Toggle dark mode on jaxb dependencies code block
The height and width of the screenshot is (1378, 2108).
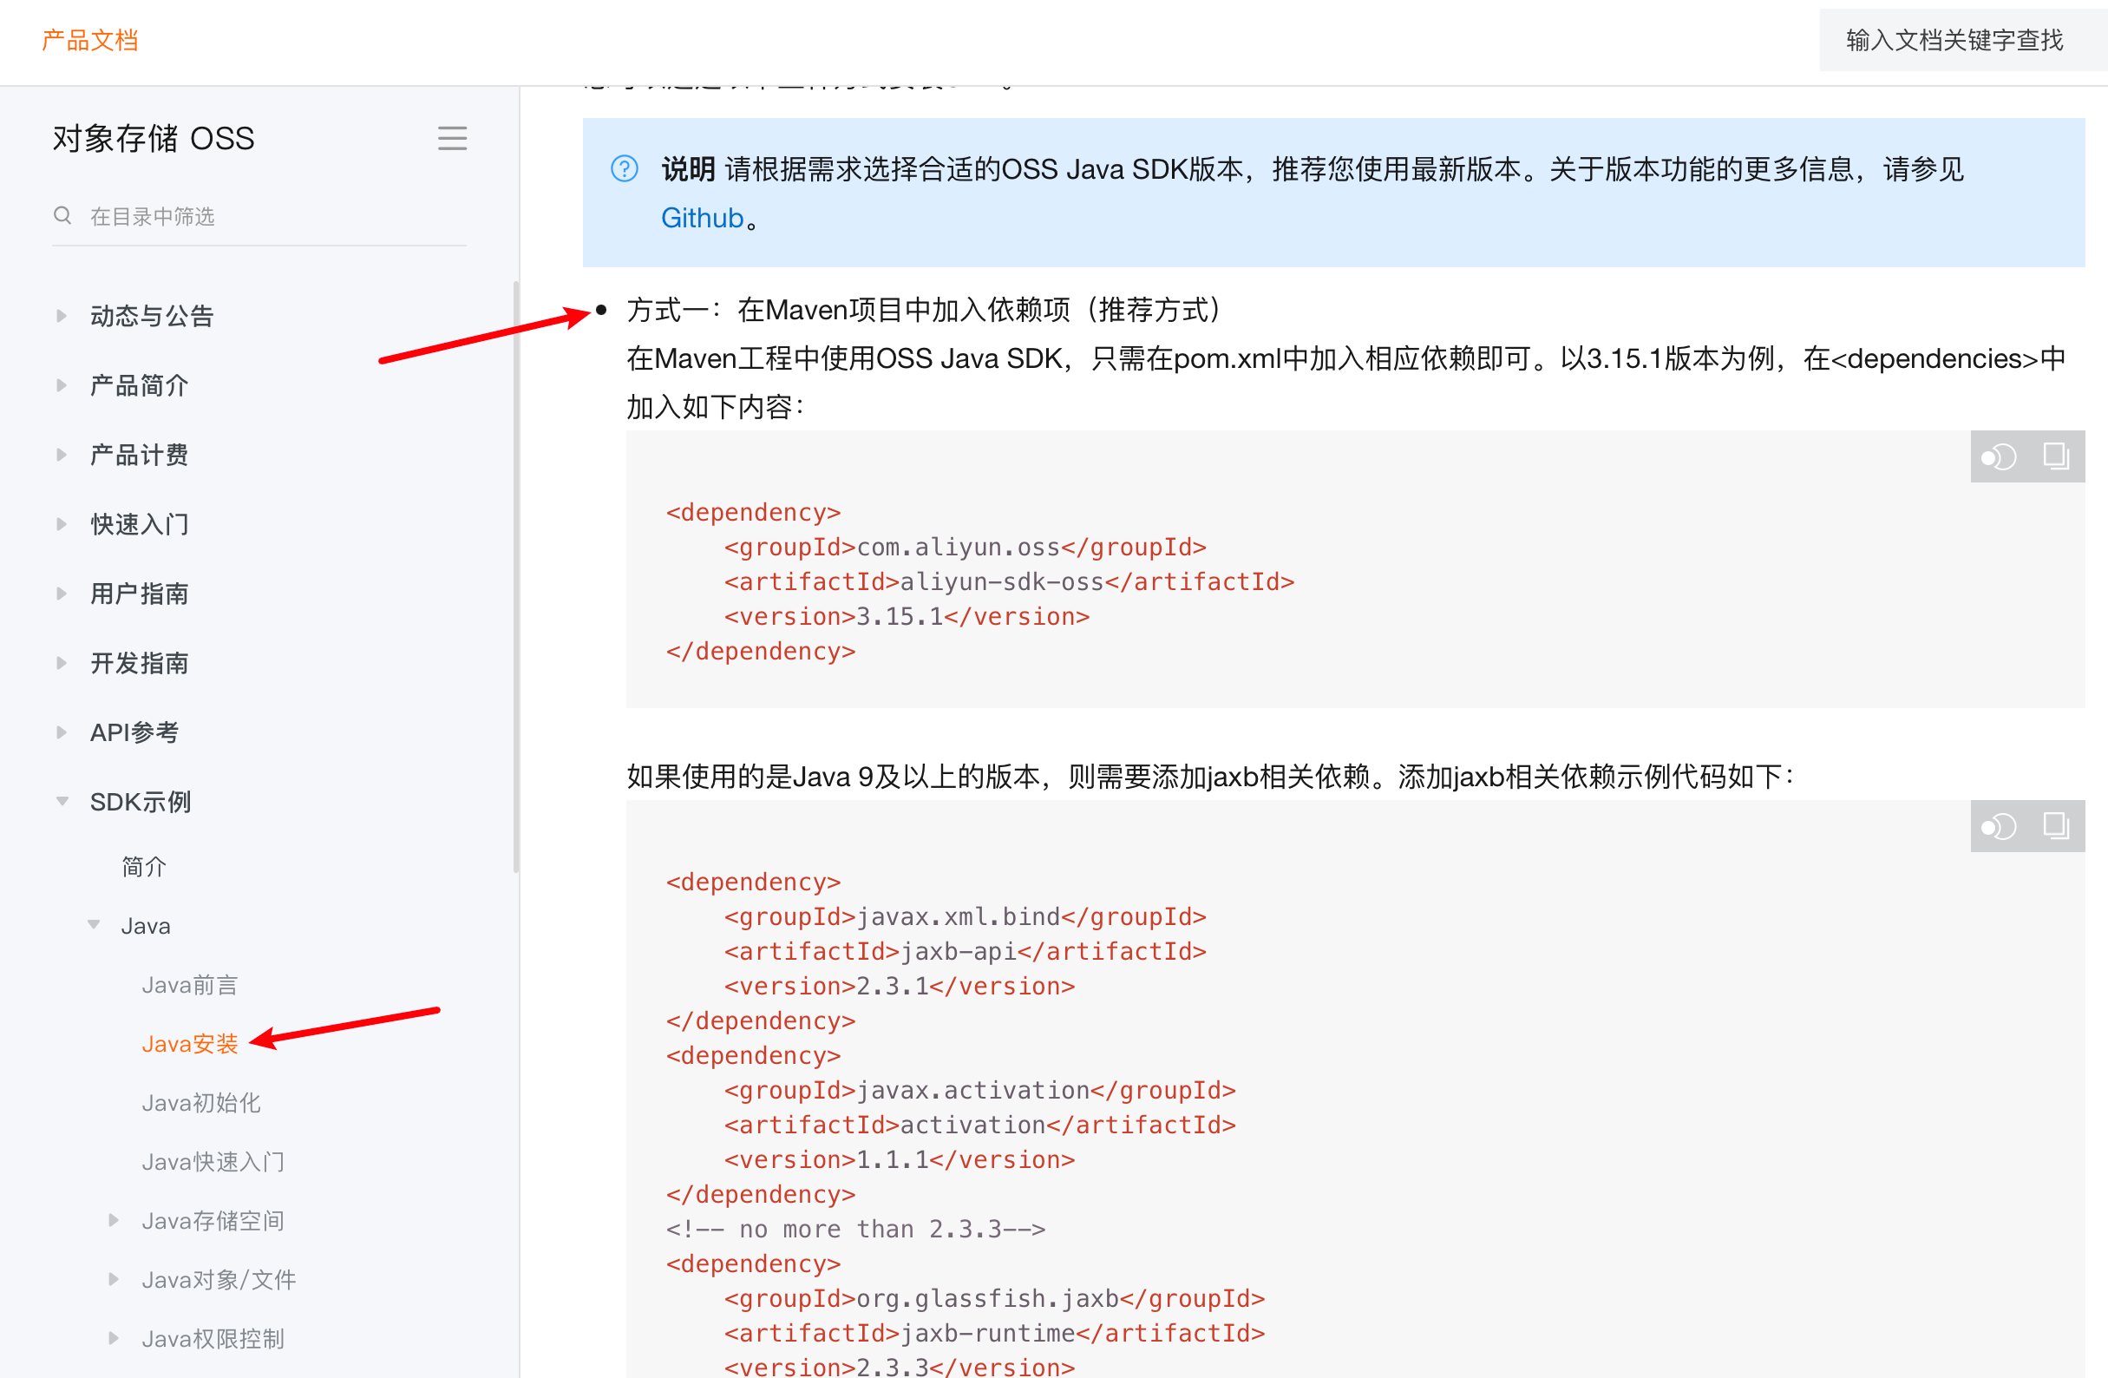point(1999,827)
